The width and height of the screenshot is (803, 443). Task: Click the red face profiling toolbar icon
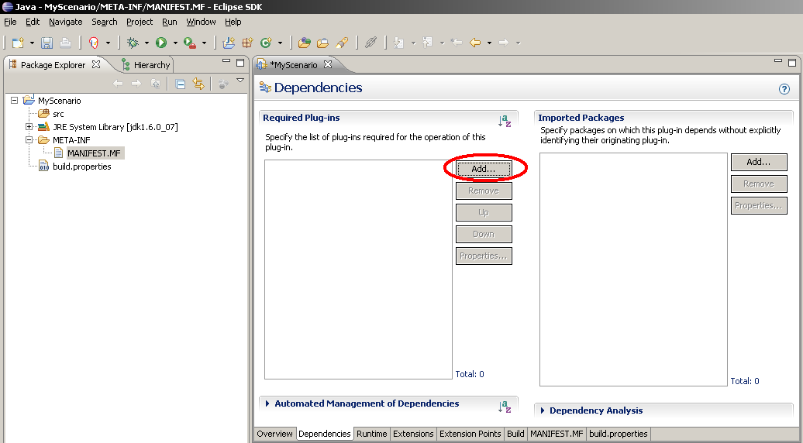(x=93, y=43)
